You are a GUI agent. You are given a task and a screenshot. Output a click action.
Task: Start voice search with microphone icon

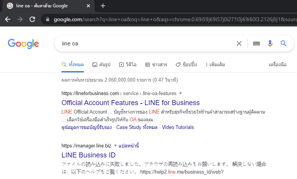(270, 43)
